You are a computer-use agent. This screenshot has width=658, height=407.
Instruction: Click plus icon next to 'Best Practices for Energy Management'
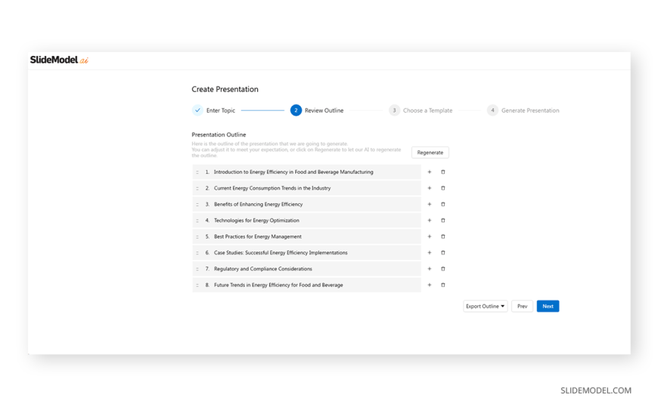click(430, 236)
